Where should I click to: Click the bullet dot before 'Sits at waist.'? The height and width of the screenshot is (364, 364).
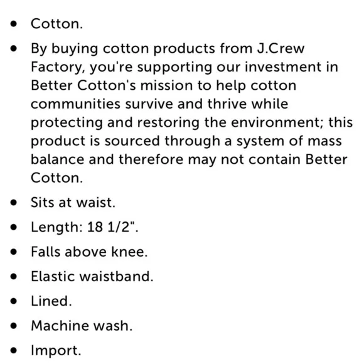(x=14, y=202)
